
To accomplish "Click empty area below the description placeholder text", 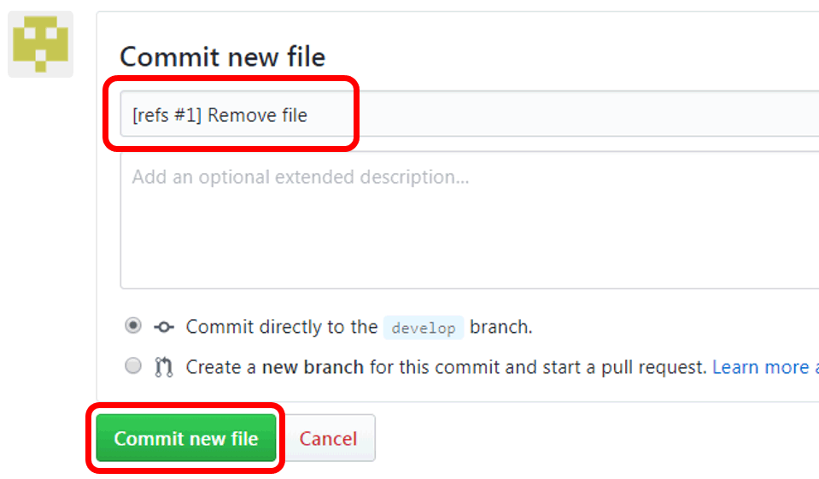I will pos(427,248).
